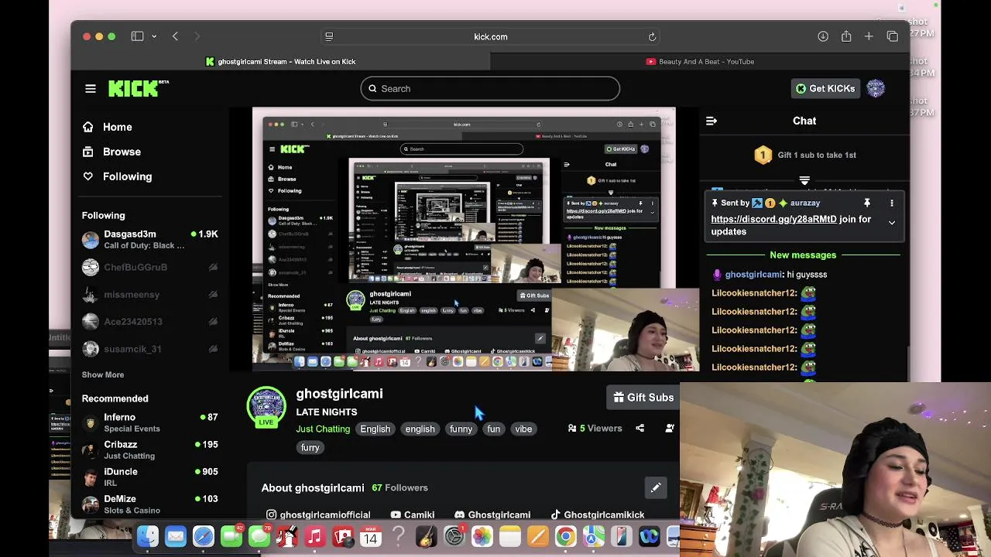Collapse the chat panel

coord(712,121)
